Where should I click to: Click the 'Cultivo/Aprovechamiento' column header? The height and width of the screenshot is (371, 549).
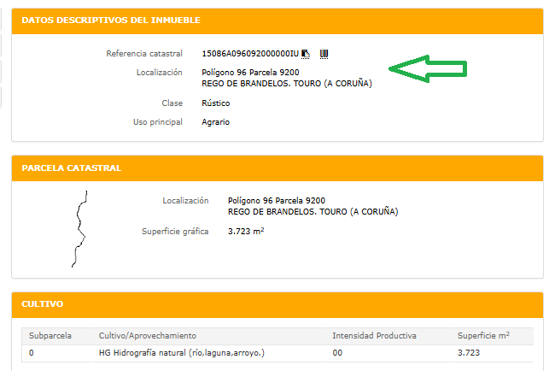point(148,336)
